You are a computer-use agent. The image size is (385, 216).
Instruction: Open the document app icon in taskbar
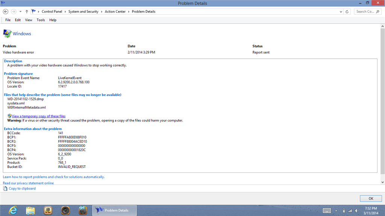point(83,210)
